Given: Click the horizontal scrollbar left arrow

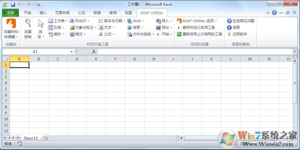Looking at the screenshot, I should 181,138.
